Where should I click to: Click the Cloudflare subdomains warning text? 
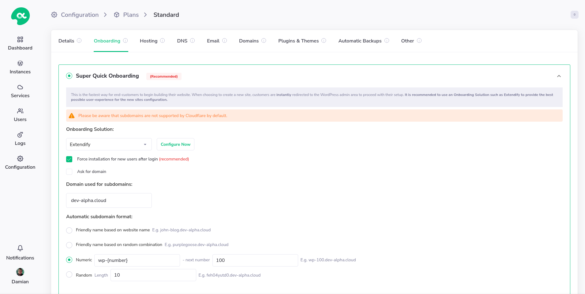tap(153, 116)
